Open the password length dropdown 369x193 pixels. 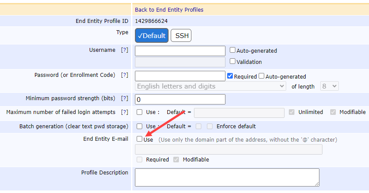click(330, 86)
